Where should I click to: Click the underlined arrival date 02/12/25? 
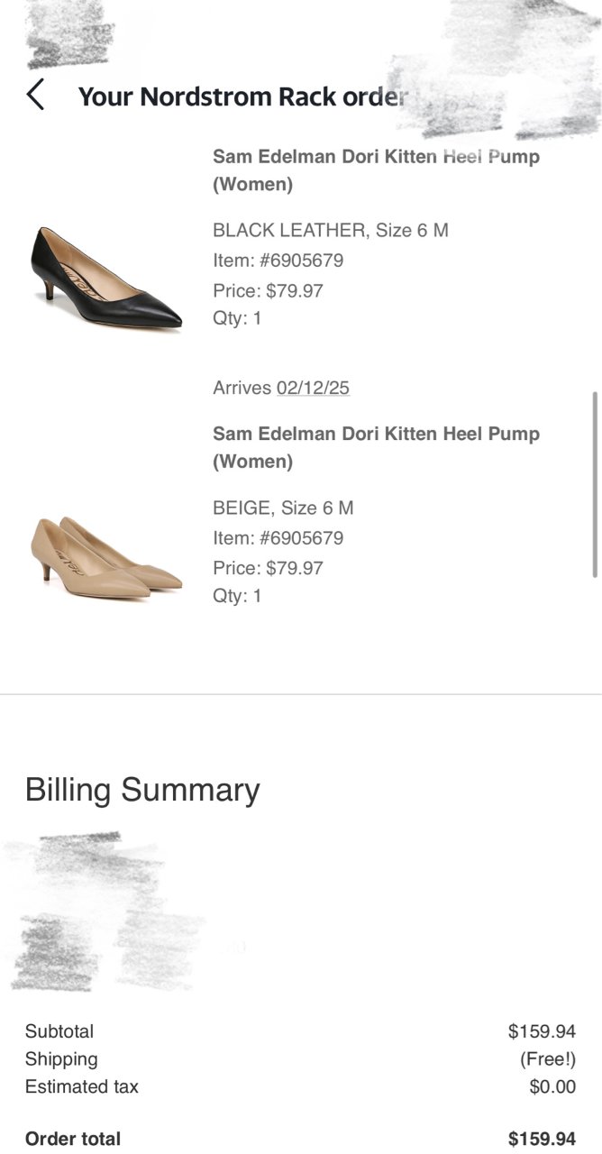coord(313,389)
